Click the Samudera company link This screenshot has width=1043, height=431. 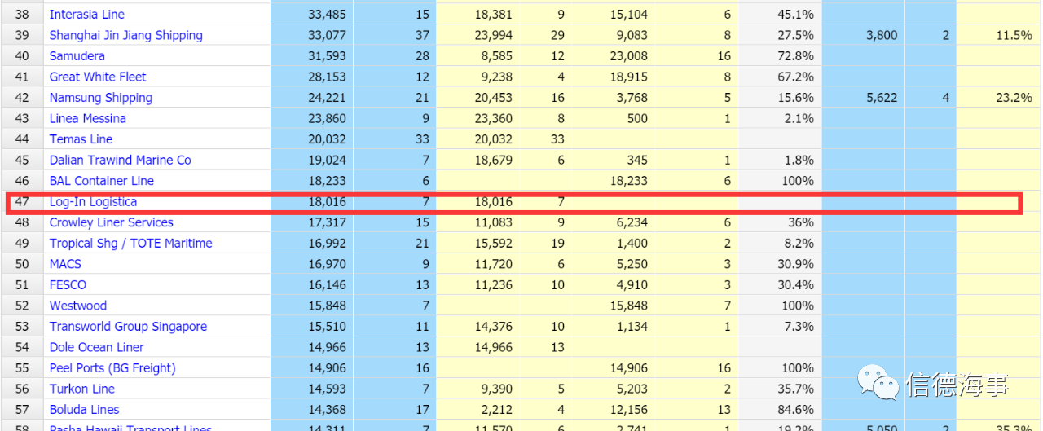77,56
